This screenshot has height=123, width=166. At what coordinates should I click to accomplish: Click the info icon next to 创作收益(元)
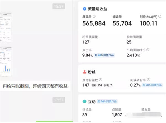click(x=160, y=17)
